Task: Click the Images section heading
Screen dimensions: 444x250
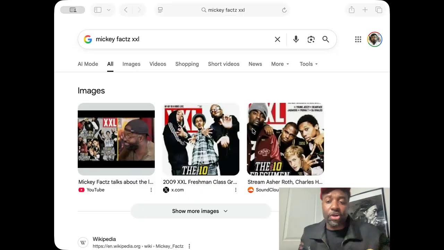Action: click(91, 91)
